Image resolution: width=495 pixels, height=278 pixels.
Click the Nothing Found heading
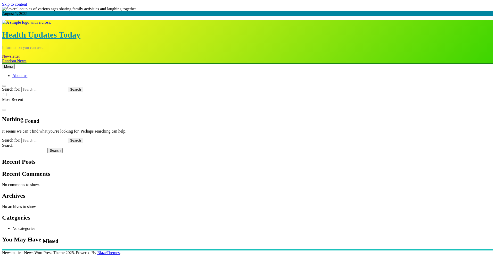(x=21, y=120)
